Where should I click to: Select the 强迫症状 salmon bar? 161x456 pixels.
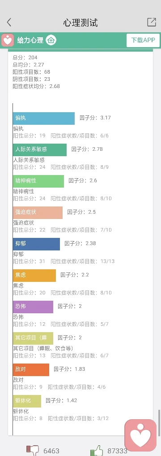[38, 213]
